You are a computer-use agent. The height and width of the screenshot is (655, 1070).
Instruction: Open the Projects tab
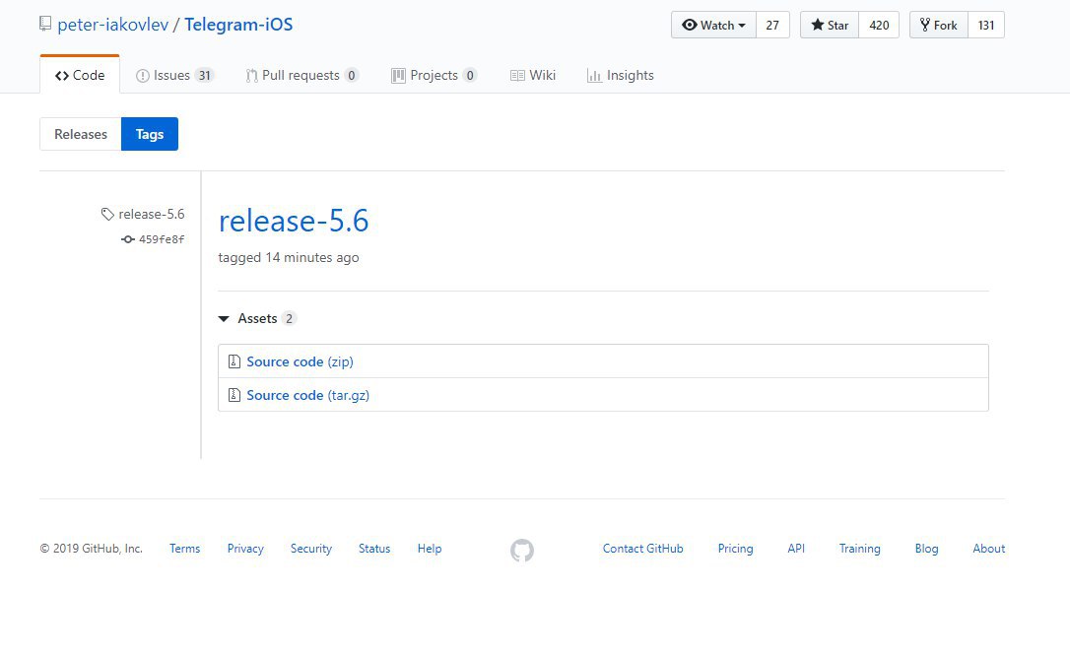[x=434, y=75]
